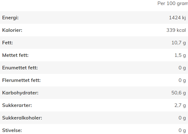Select the 1,5 g saturated fat value
Image resolution: width=188 pixels, height=134 pixels.
click(x=180, y=55)
